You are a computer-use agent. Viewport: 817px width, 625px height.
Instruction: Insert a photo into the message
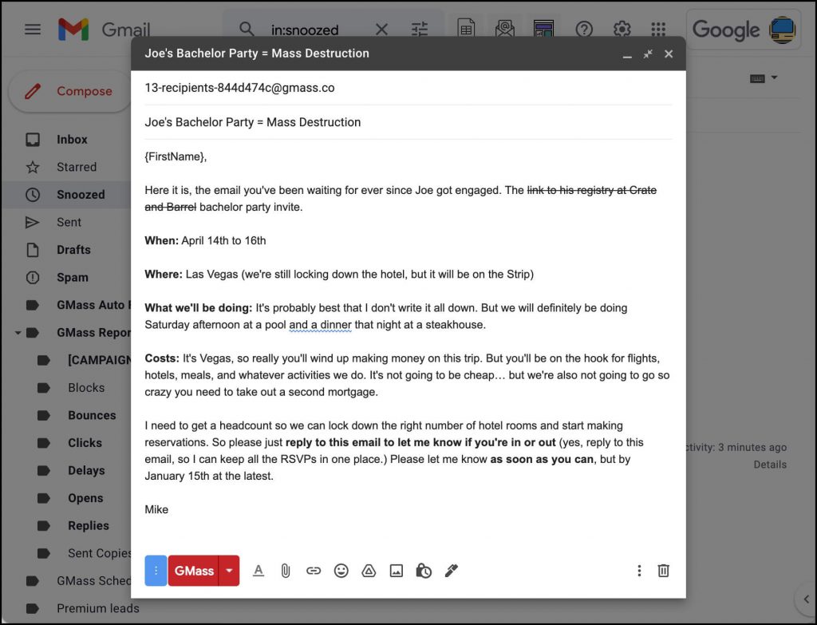point(397,571)
